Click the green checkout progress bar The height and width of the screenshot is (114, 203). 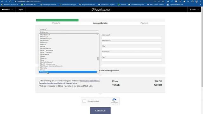point(57,20)
